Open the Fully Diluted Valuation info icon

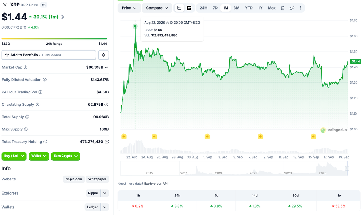coord(45,80)
